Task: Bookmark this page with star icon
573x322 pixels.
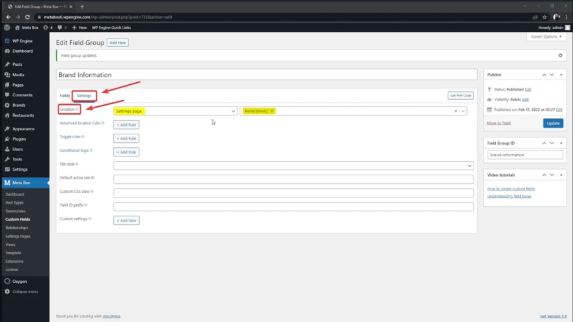Action: 544,17
